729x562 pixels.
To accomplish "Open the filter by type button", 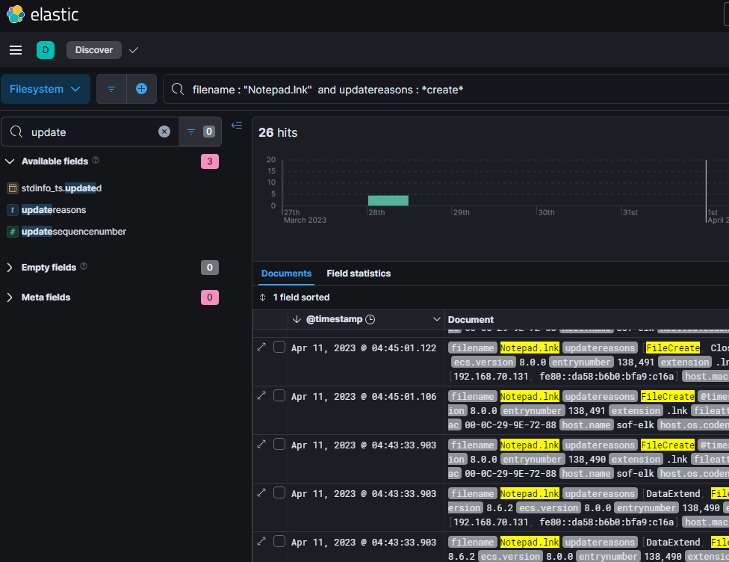I will (199, 132).
